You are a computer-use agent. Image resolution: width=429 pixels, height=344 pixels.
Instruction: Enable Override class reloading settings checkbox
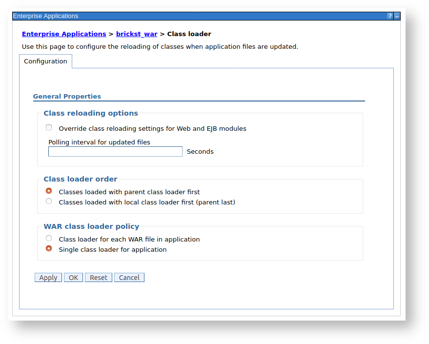tap(49, 127)
